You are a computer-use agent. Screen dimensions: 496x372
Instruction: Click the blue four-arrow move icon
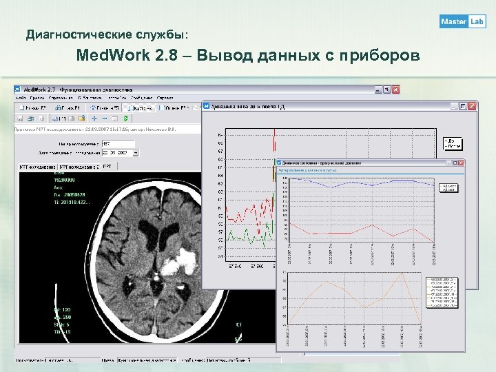click(94, 118)
